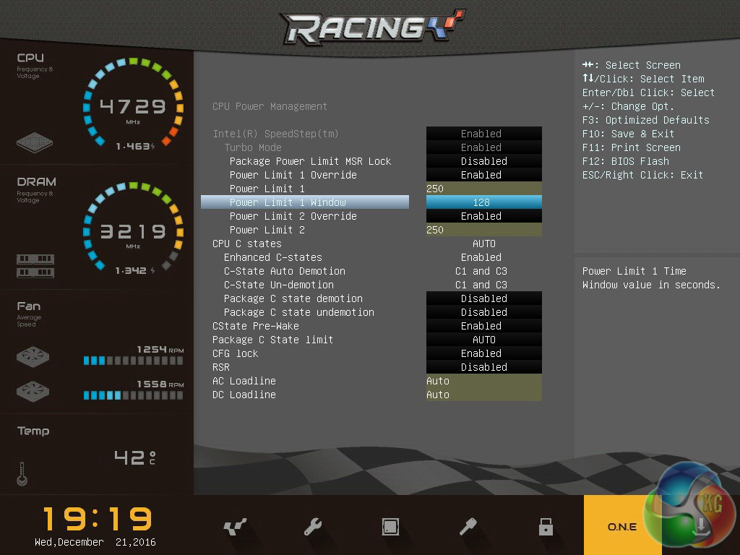This screenshot has width=740, height=555.
Task: Toggle Package C state demotion value
Action: pyautogui.click(x=483, y=298)
